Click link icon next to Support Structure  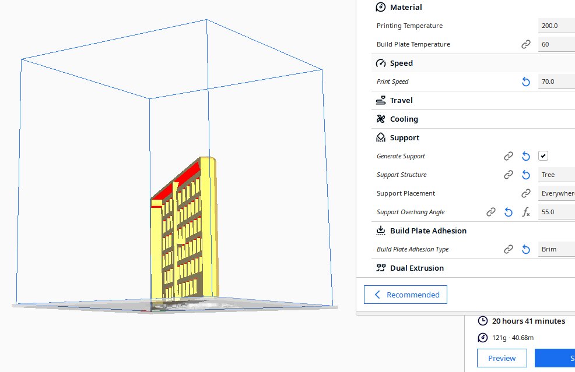509,175
